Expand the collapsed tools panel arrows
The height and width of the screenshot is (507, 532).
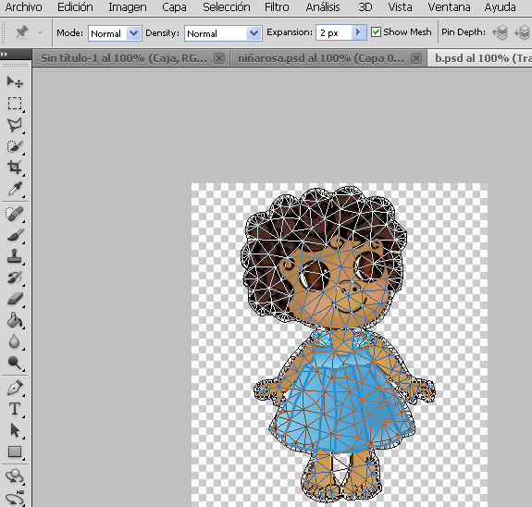(x=4, y=55)
